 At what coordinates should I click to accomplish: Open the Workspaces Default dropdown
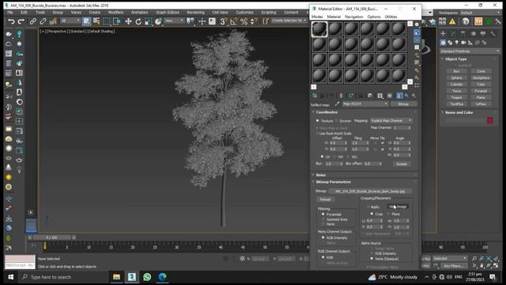pos(480,13)
